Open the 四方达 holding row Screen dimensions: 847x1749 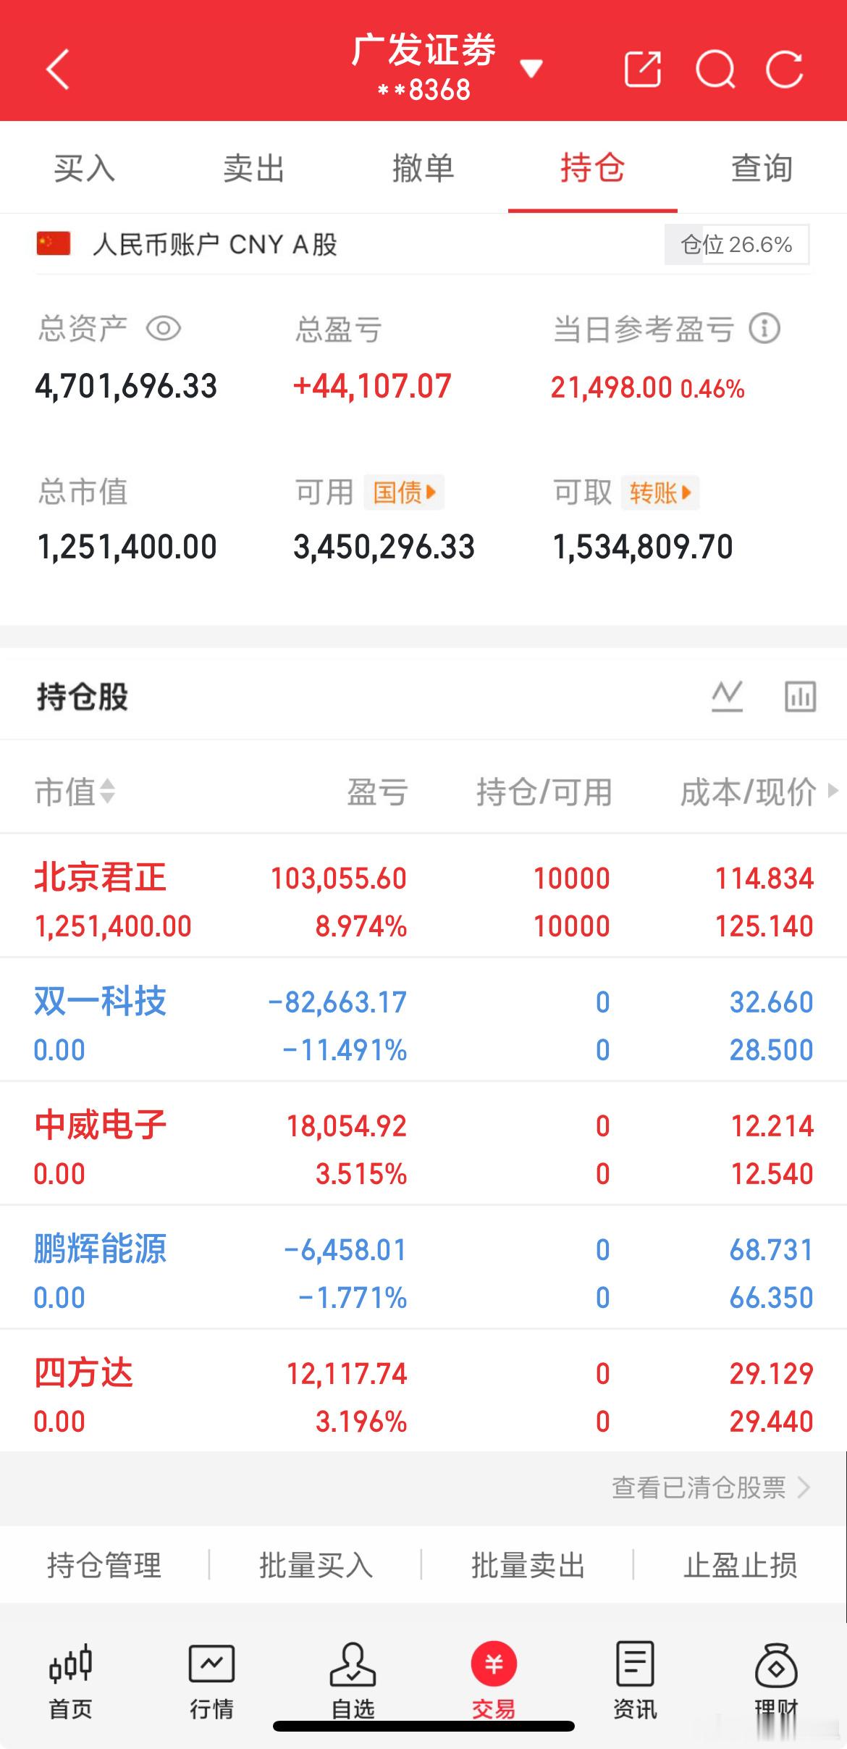(x=423, y=1391)
